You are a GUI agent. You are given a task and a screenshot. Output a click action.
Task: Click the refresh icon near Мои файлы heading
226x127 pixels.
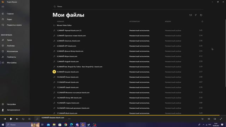(x=201, y=15)
